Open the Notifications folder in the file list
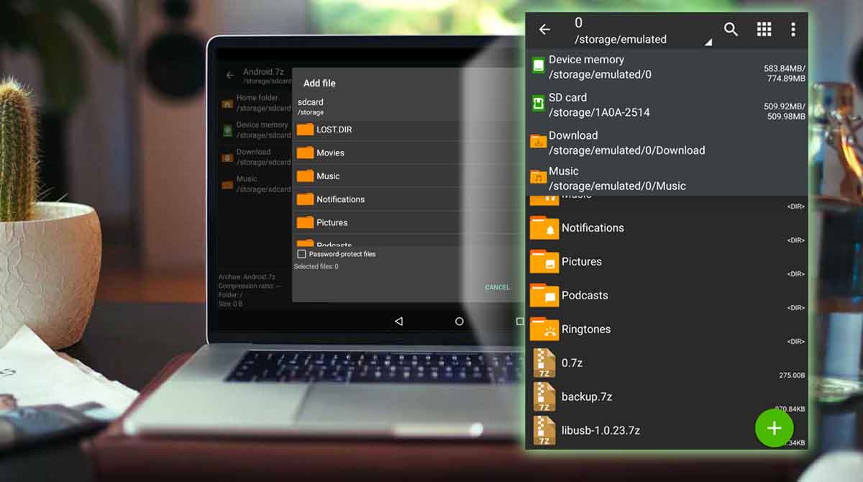Screen dimensions: 863x482 click(667, 228)
